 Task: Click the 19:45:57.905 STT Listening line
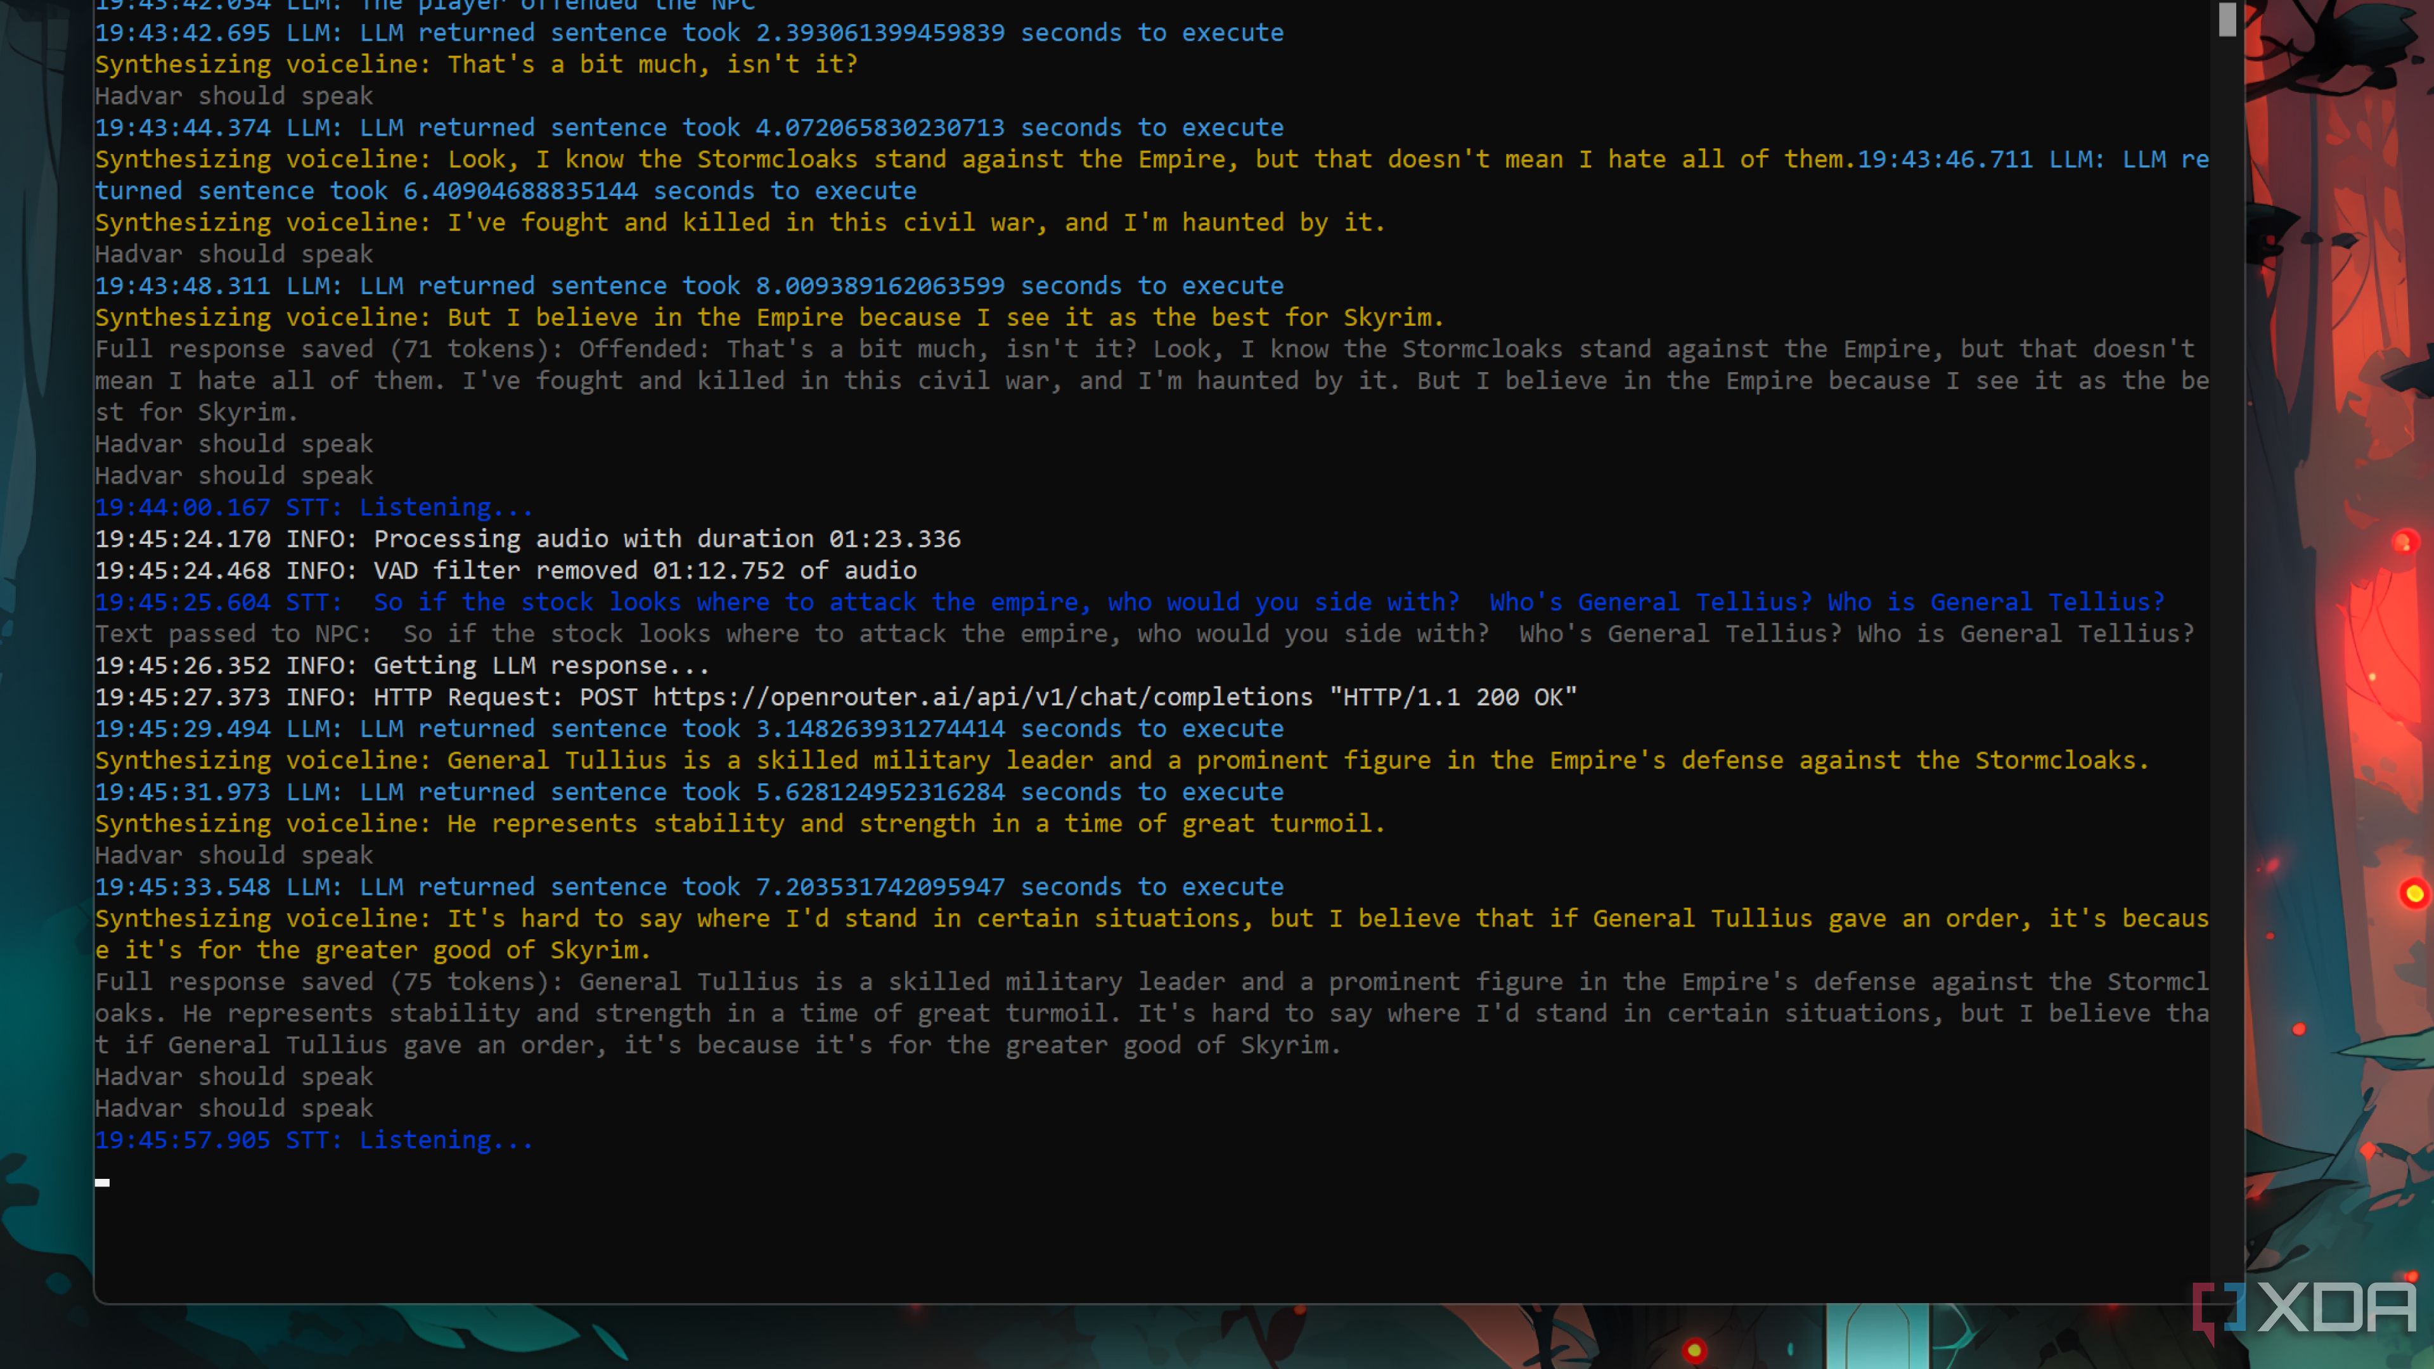tap(312, 1140)
